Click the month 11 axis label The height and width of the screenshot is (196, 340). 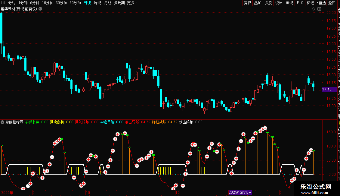coord(129,192)
